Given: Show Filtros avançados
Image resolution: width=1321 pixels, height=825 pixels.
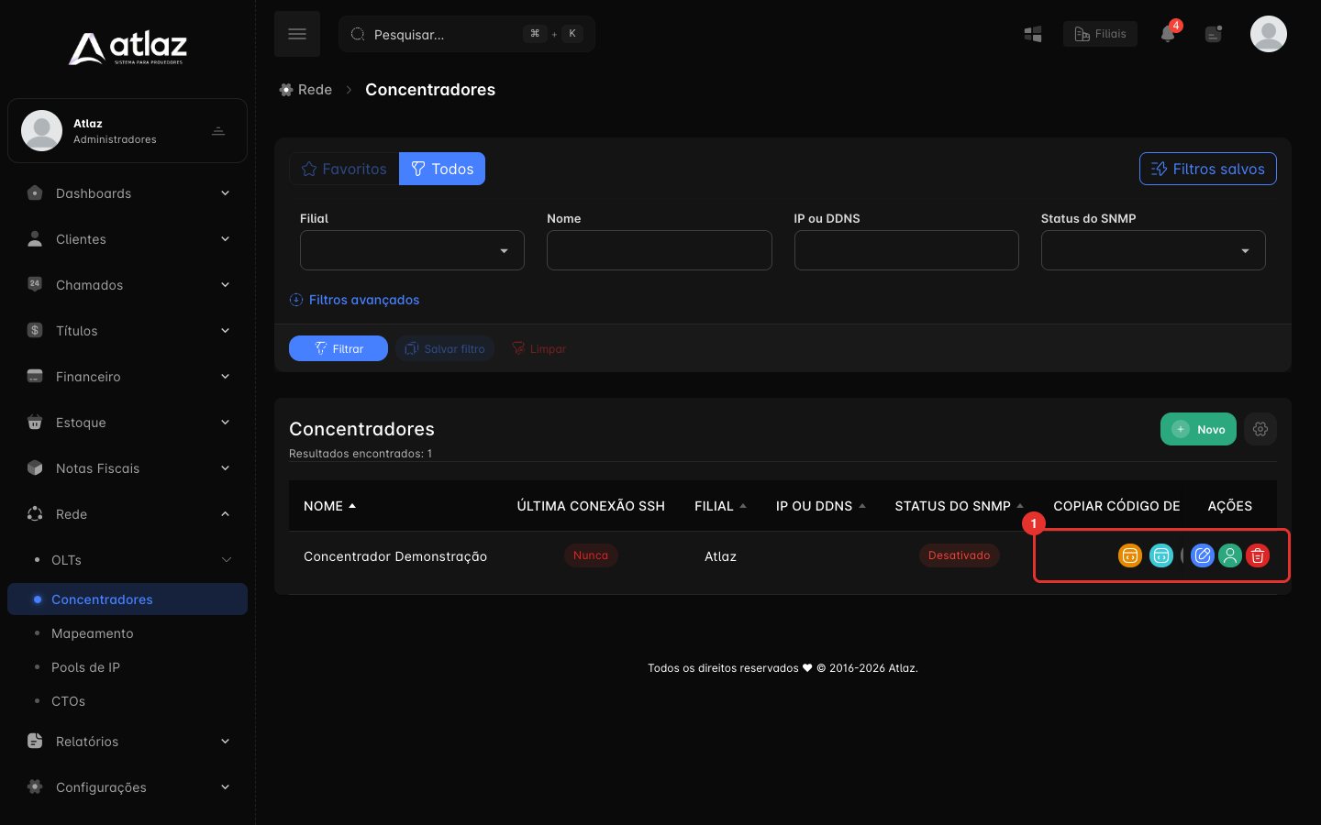Looking at the screenshot, I should point(354,300).
